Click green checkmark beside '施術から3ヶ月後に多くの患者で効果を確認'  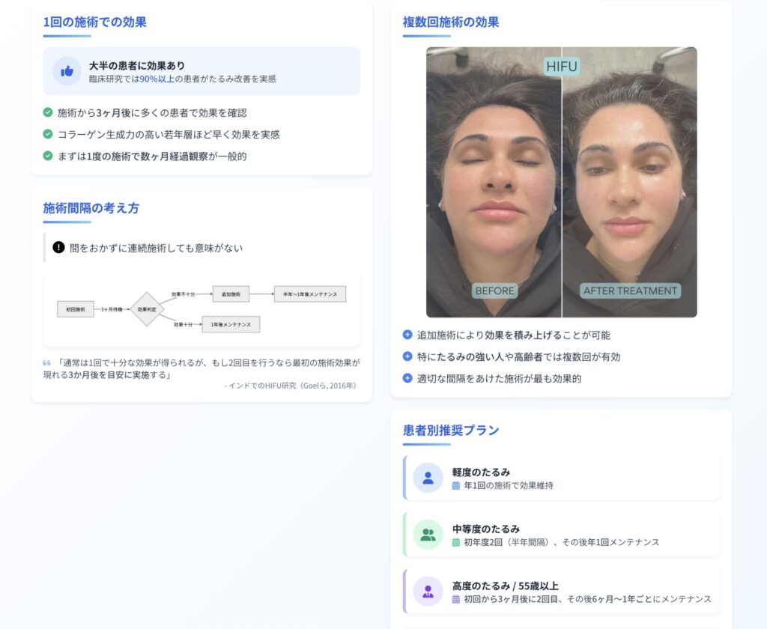tap(48, 112)
